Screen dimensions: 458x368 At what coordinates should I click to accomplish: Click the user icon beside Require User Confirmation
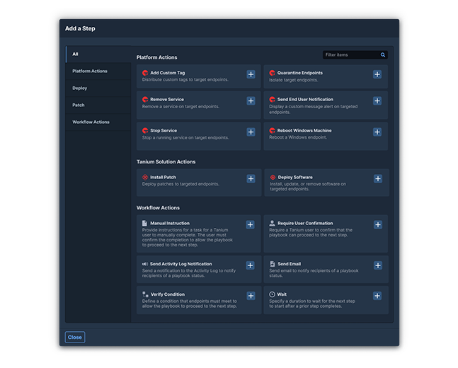point(272,223)
